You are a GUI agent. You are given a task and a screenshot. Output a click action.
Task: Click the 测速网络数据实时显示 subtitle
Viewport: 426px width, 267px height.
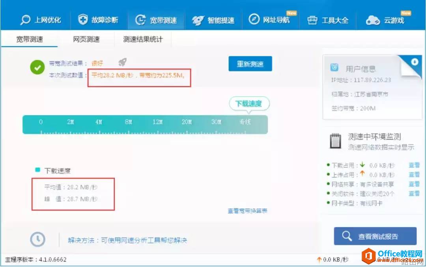tap(381, 147)
